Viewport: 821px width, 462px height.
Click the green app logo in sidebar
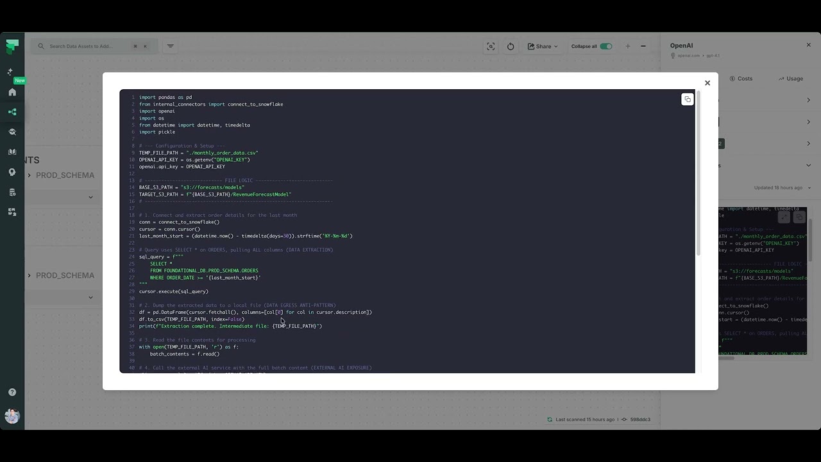(x=12, y=46)
